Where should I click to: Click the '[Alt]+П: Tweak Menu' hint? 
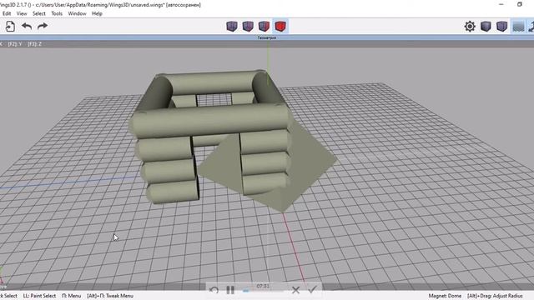[110, 296]
